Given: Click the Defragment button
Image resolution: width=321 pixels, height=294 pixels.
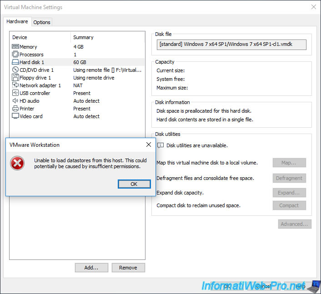Looking at the screenshot, I should pos(289,178).
